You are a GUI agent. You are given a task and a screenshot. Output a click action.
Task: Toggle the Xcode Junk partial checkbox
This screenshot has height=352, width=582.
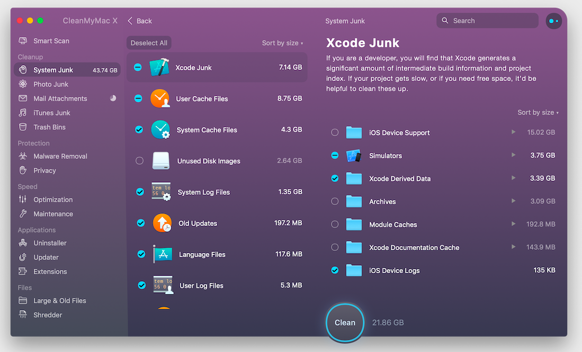point(138,67)
